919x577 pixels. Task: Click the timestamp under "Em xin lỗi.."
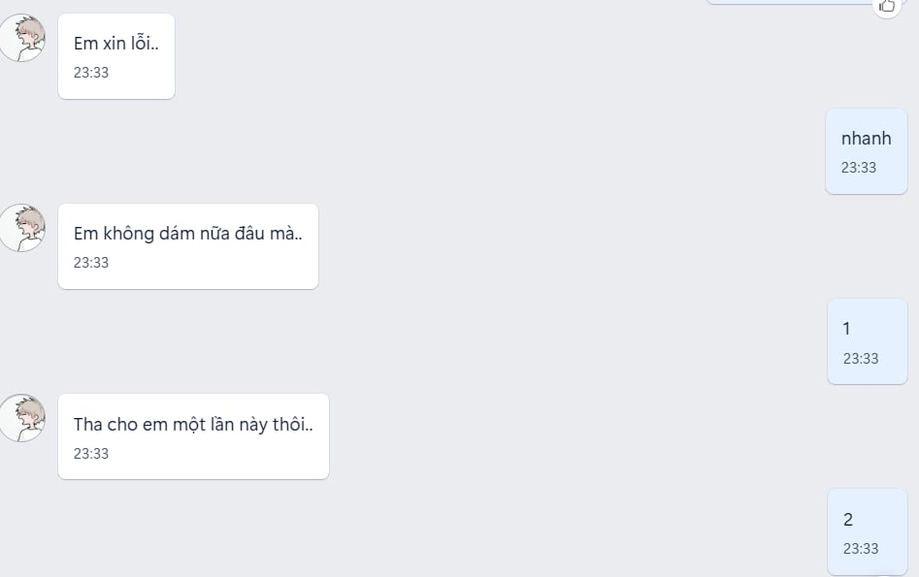(91, 73)
